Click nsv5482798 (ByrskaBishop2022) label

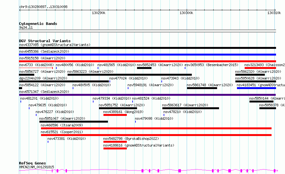tap(131, 139)
